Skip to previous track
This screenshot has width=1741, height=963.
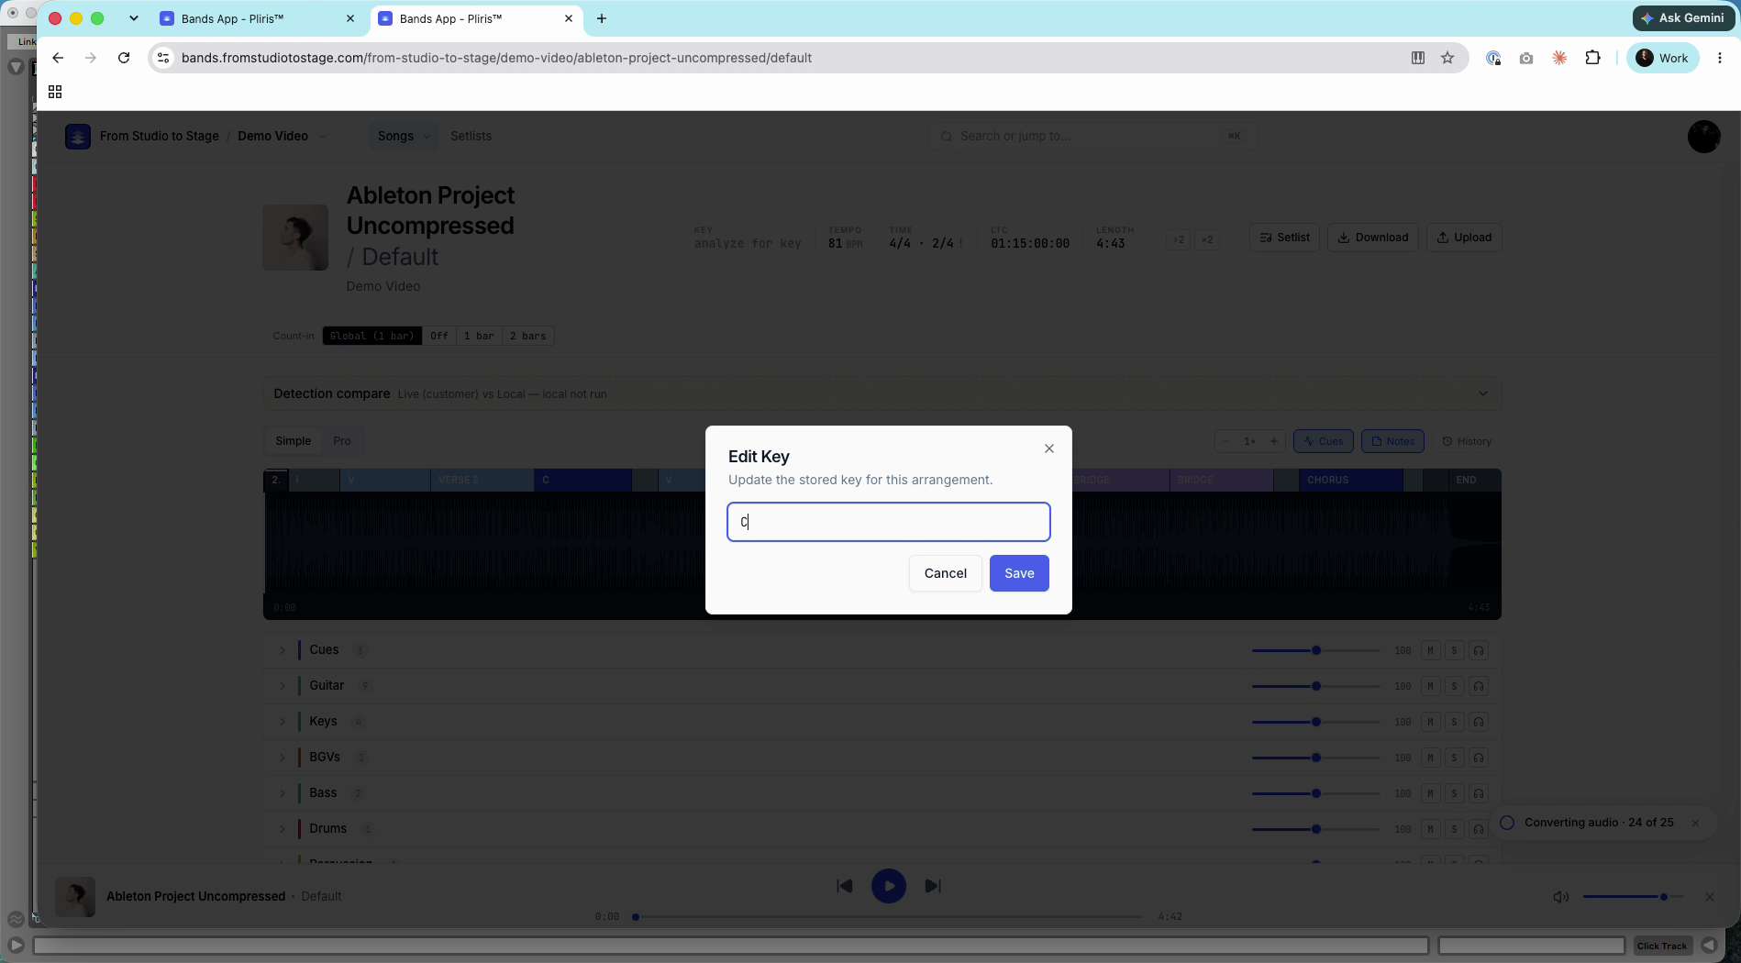[x=845, y=886]
